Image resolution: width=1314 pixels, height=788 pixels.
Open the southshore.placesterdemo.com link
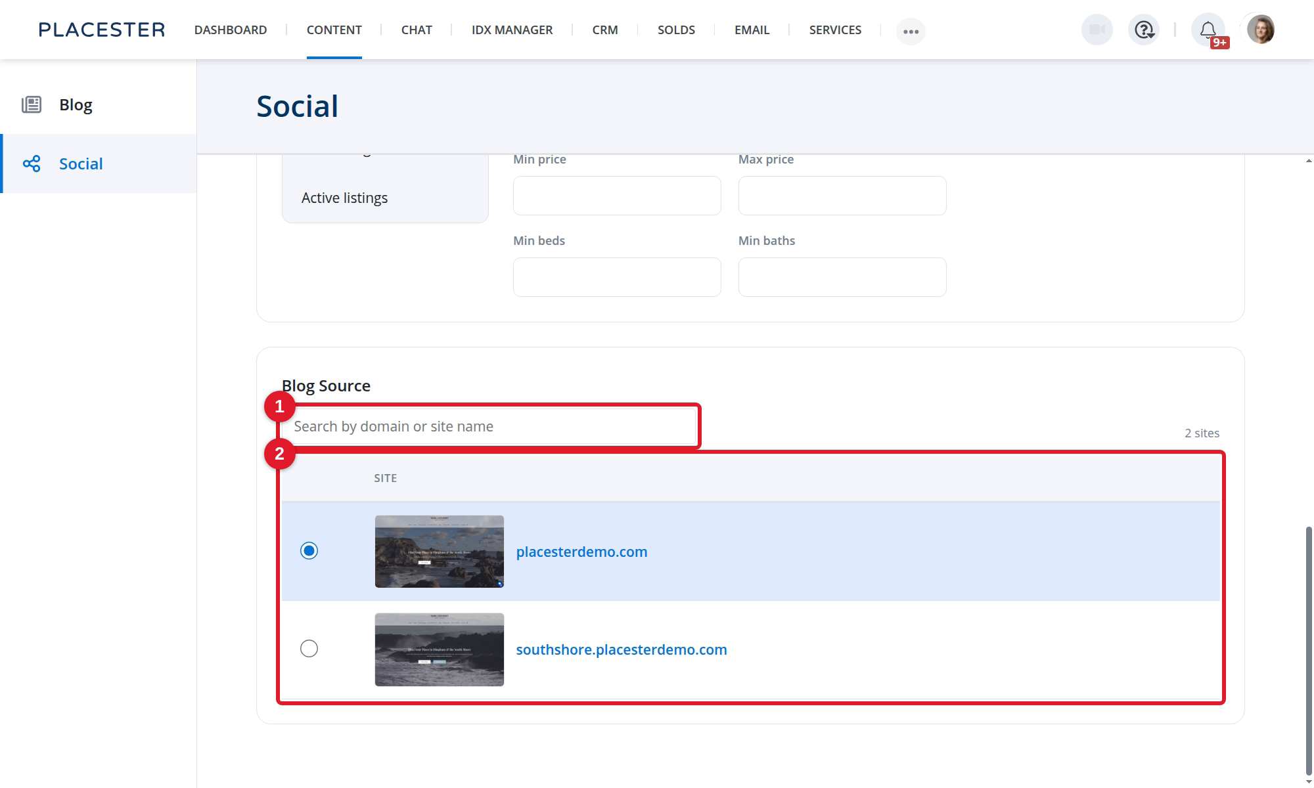622,649
